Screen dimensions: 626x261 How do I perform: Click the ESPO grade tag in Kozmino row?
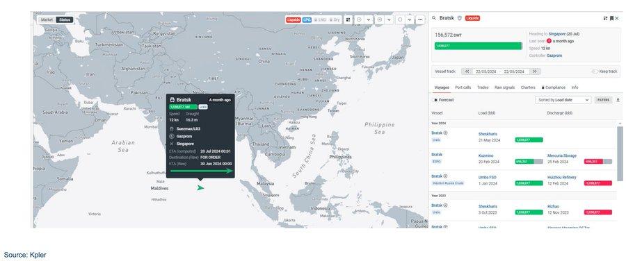coord(436,161)
